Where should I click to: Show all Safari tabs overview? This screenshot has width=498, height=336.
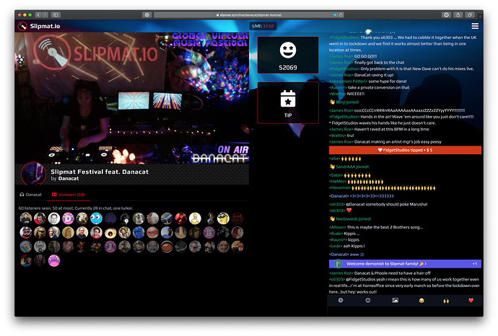click(x=470, y=14)
